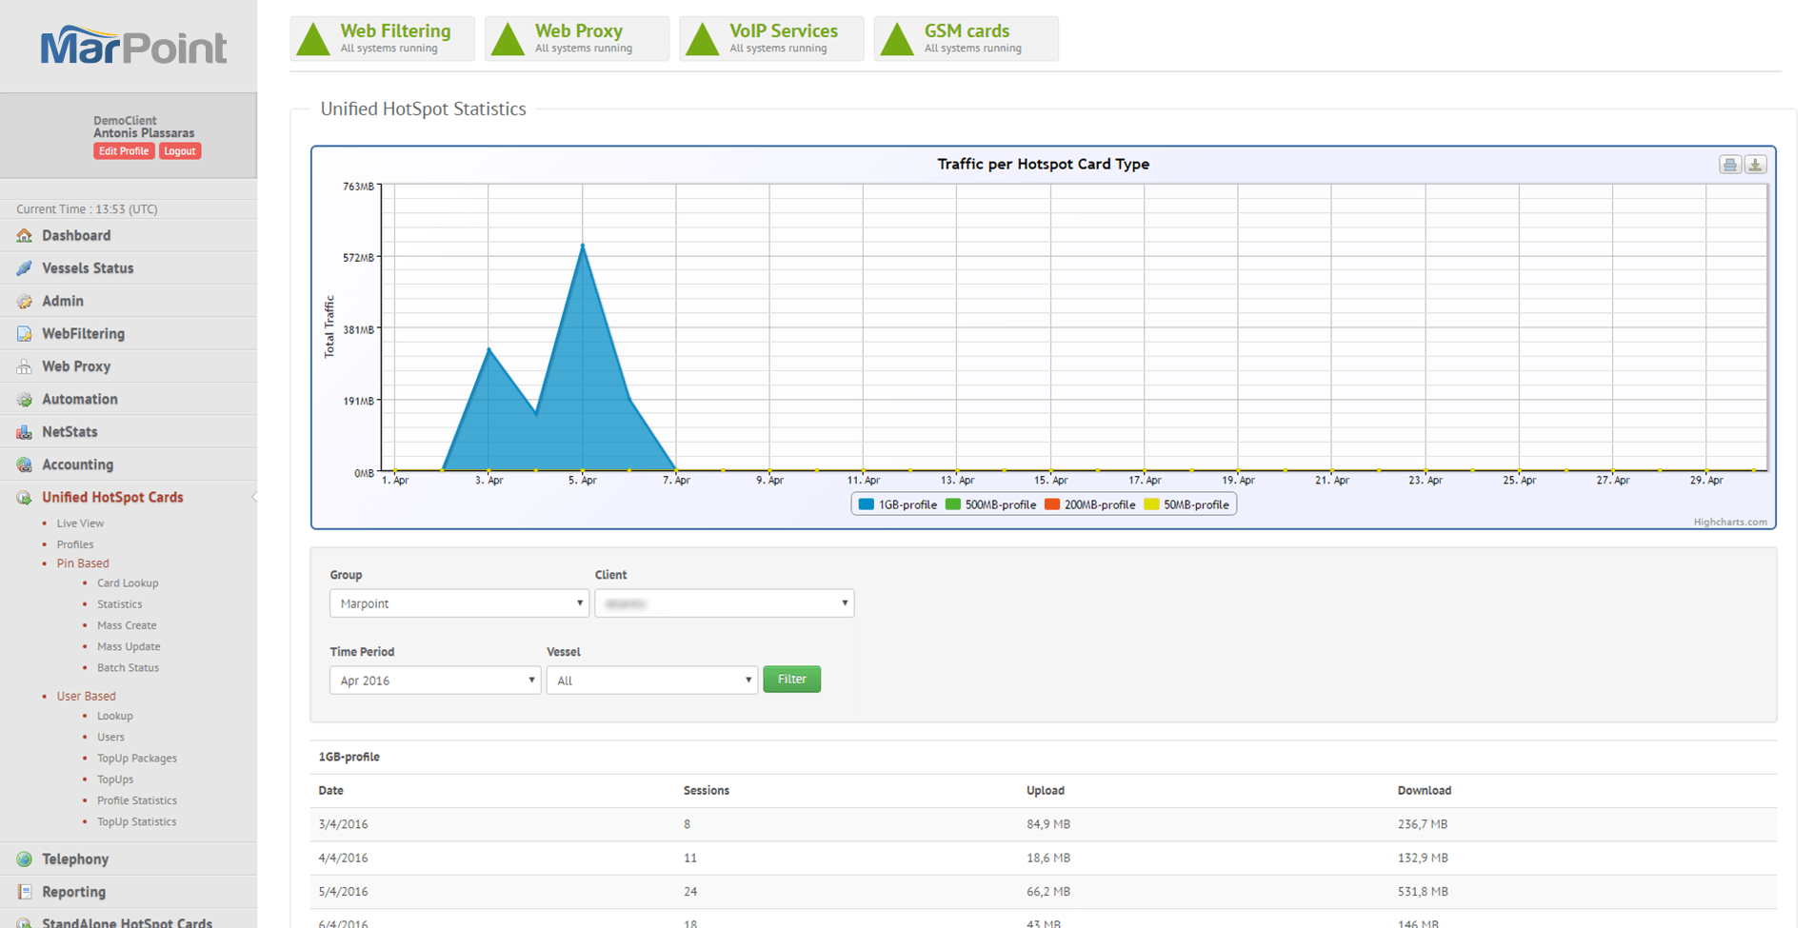
Task: Click the 3/4/2016 table row date
Action: coord(343,824)
